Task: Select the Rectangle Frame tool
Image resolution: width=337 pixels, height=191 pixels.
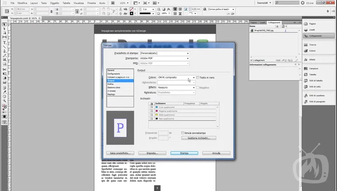Action: tap(4, 60)
